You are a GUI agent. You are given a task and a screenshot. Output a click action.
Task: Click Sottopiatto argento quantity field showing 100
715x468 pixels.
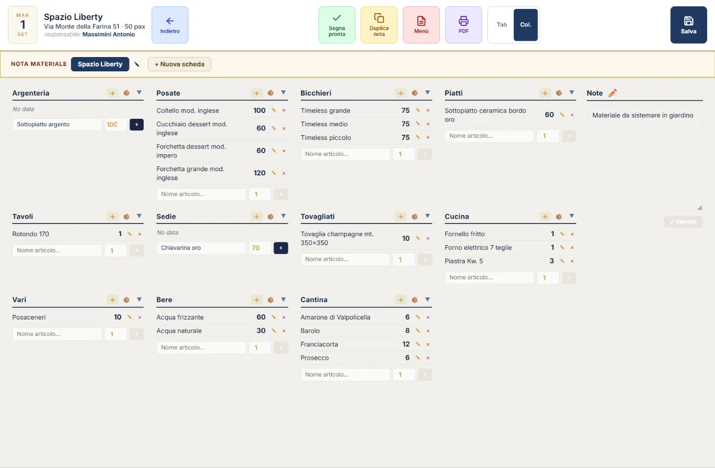tap(116, 125)
